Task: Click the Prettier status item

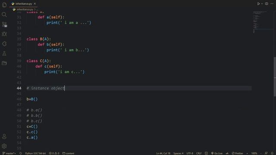Action: (x=238, y=153)
